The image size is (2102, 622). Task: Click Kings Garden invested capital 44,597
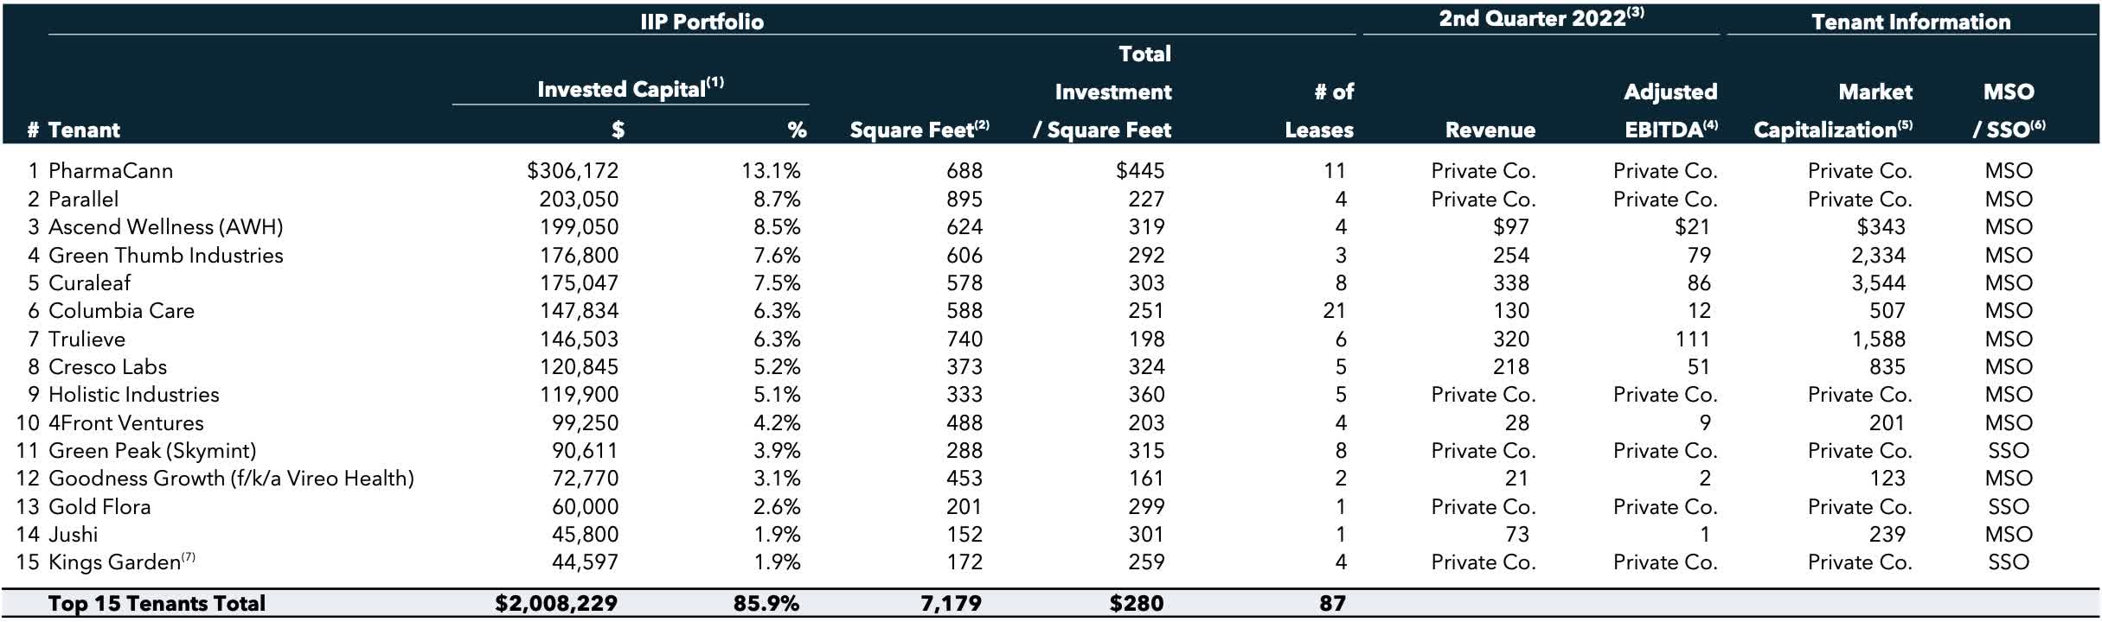(585, 562)
